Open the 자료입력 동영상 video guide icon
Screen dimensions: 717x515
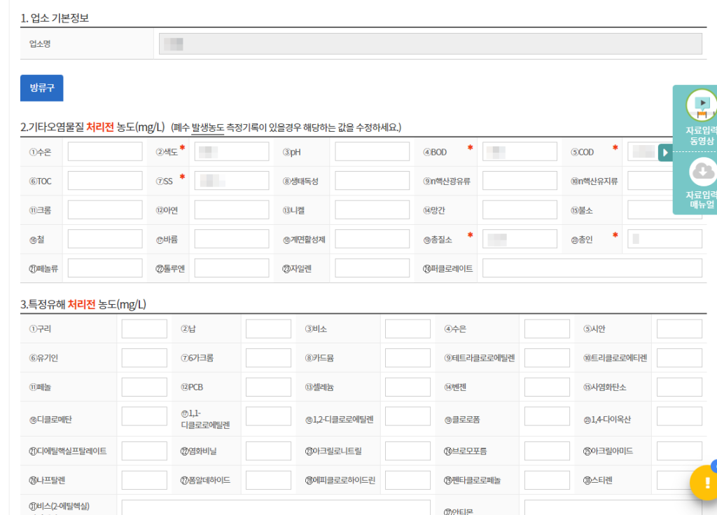click(702, 105)
